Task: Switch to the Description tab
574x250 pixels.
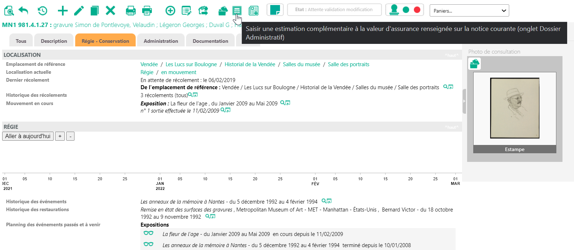Action: pyautogui.click(x=54, y=41)
